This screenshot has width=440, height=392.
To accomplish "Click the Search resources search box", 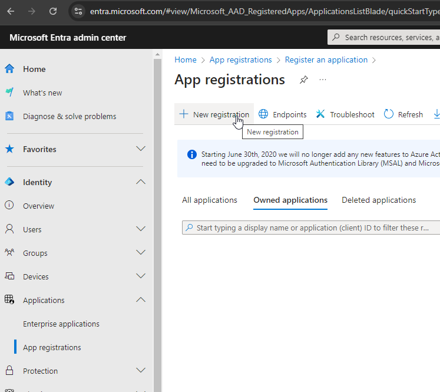I will point(383,37).
